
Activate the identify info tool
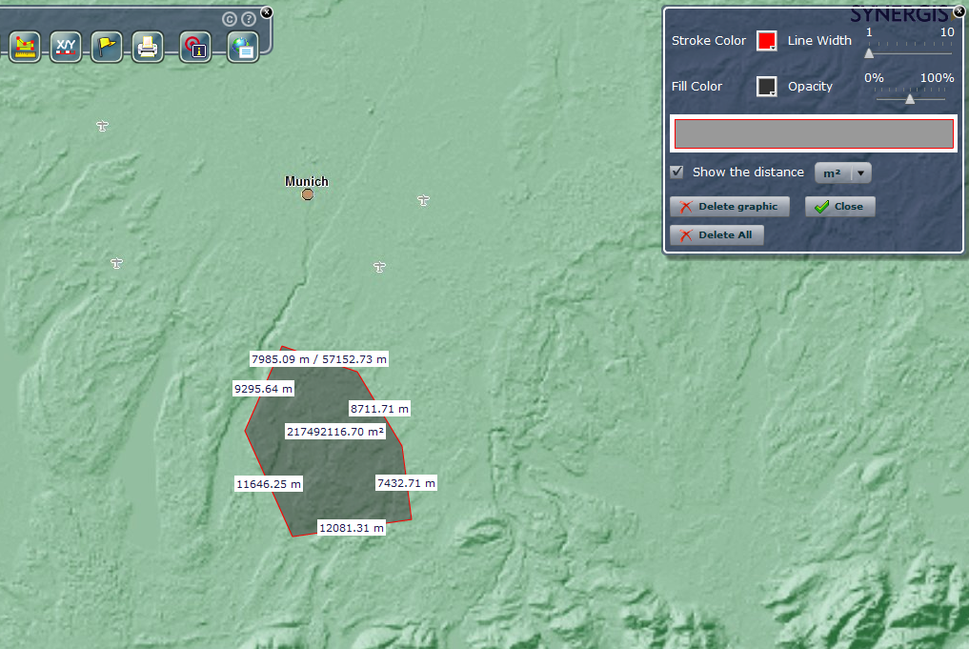point(194,47)
